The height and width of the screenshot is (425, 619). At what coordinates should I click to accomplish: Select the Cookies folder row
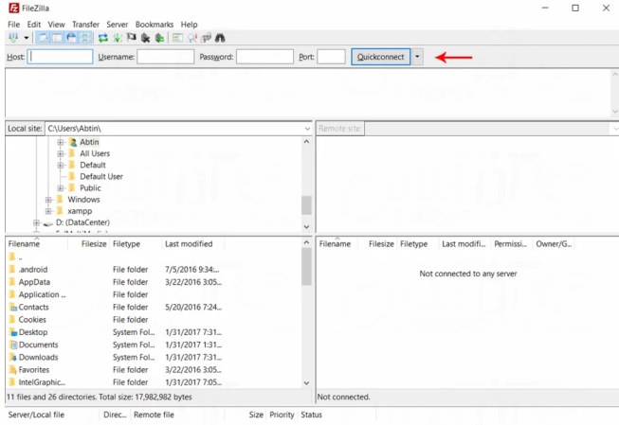pyautogui.click(x=115, y=320)
